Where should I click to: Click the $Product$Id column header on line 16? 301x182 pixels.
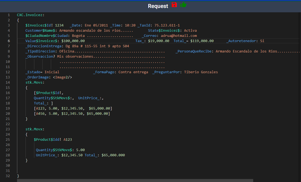pos(48,93)
